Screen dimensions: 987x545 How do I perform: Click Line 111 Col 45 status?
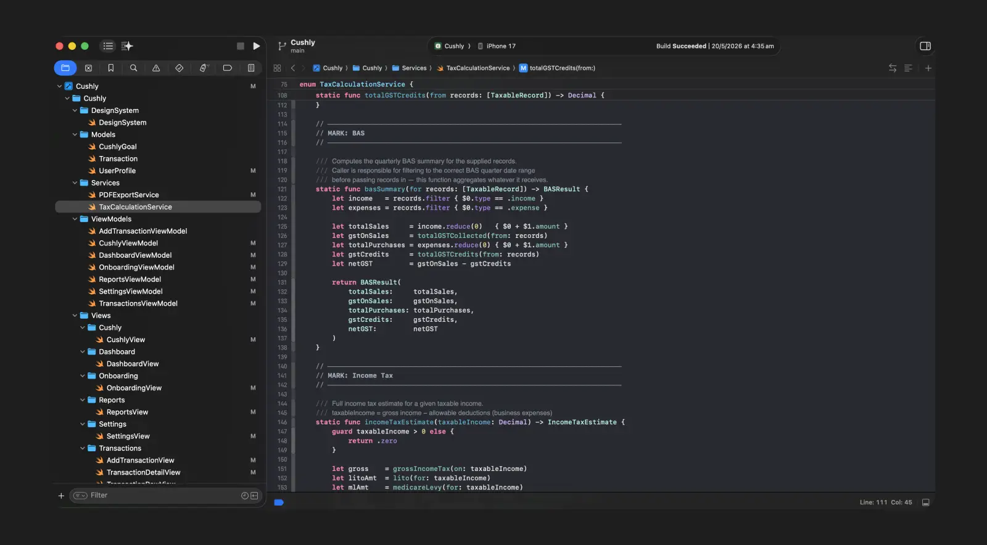[x=886, y=502]
